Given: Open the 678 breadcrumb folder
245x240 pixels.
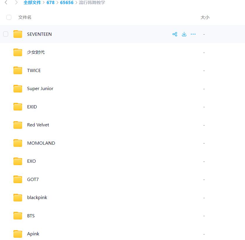Looking at the screenshot, I should (50, 3).
